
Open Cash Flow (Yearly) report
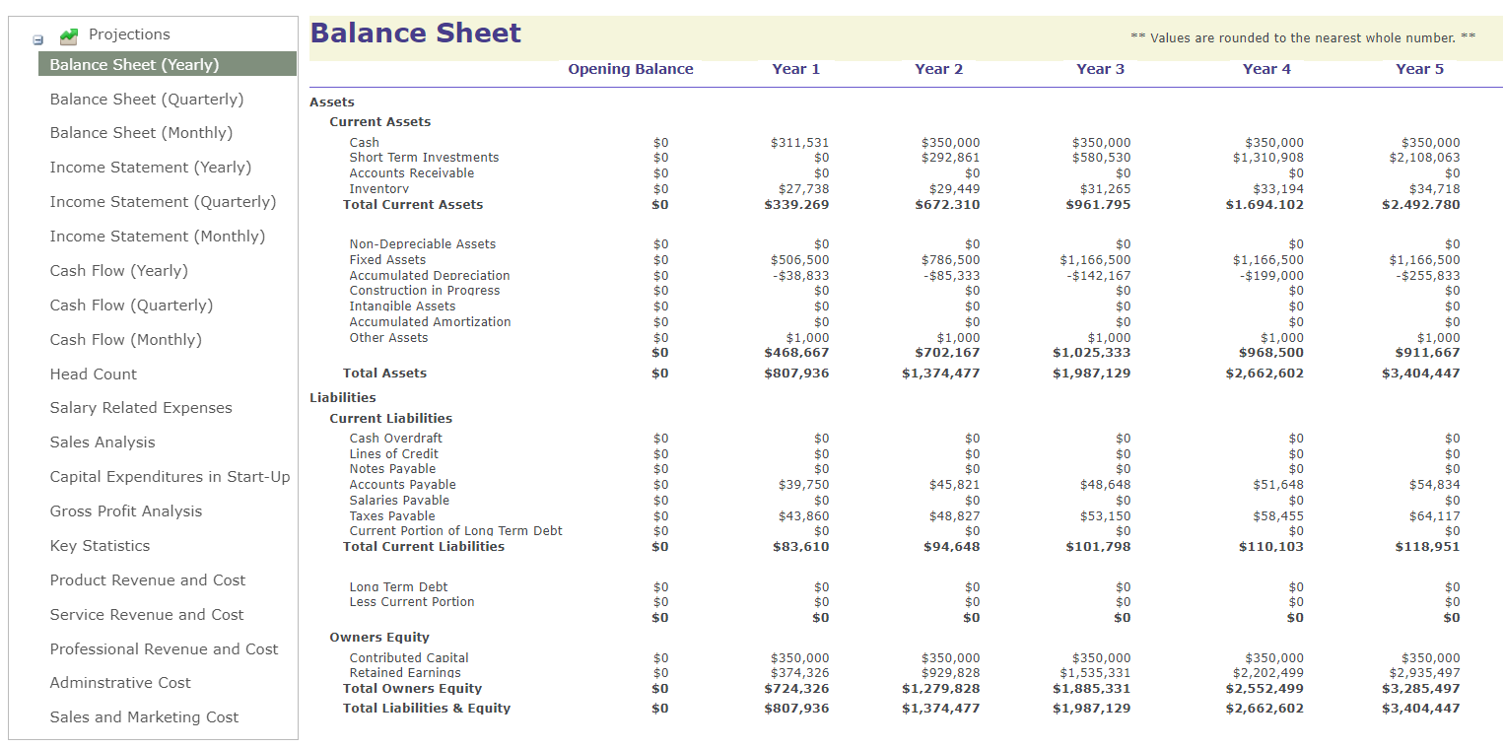point(119,271)
